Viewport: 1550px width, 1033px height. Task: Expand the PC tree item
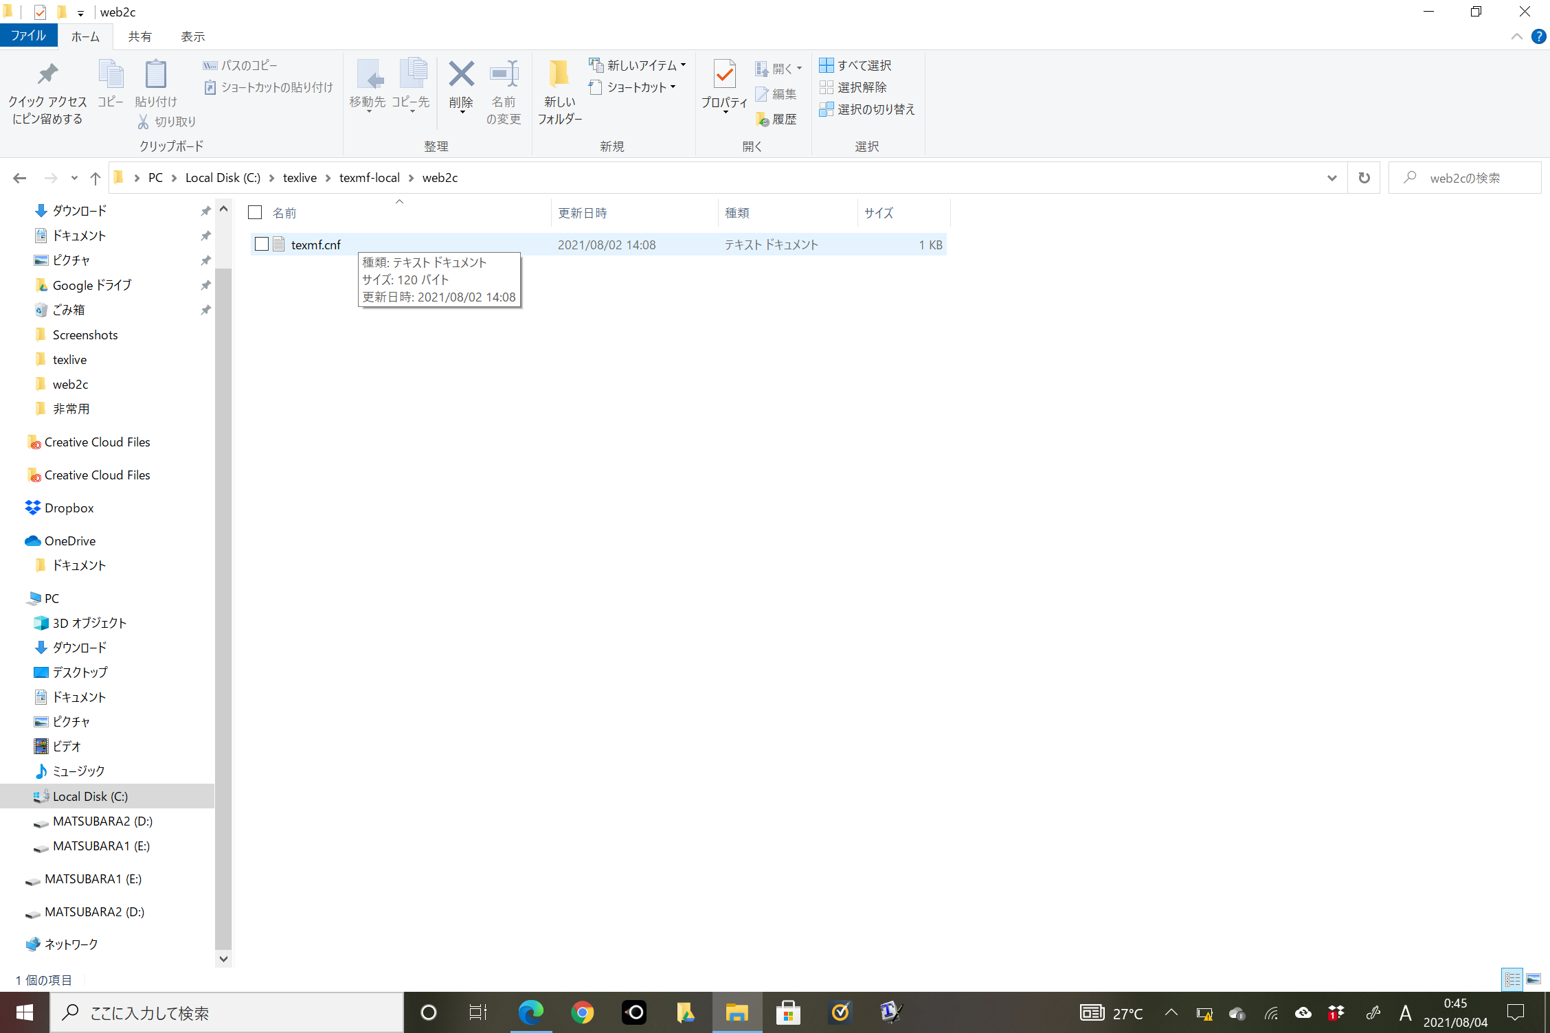[12, 598]
